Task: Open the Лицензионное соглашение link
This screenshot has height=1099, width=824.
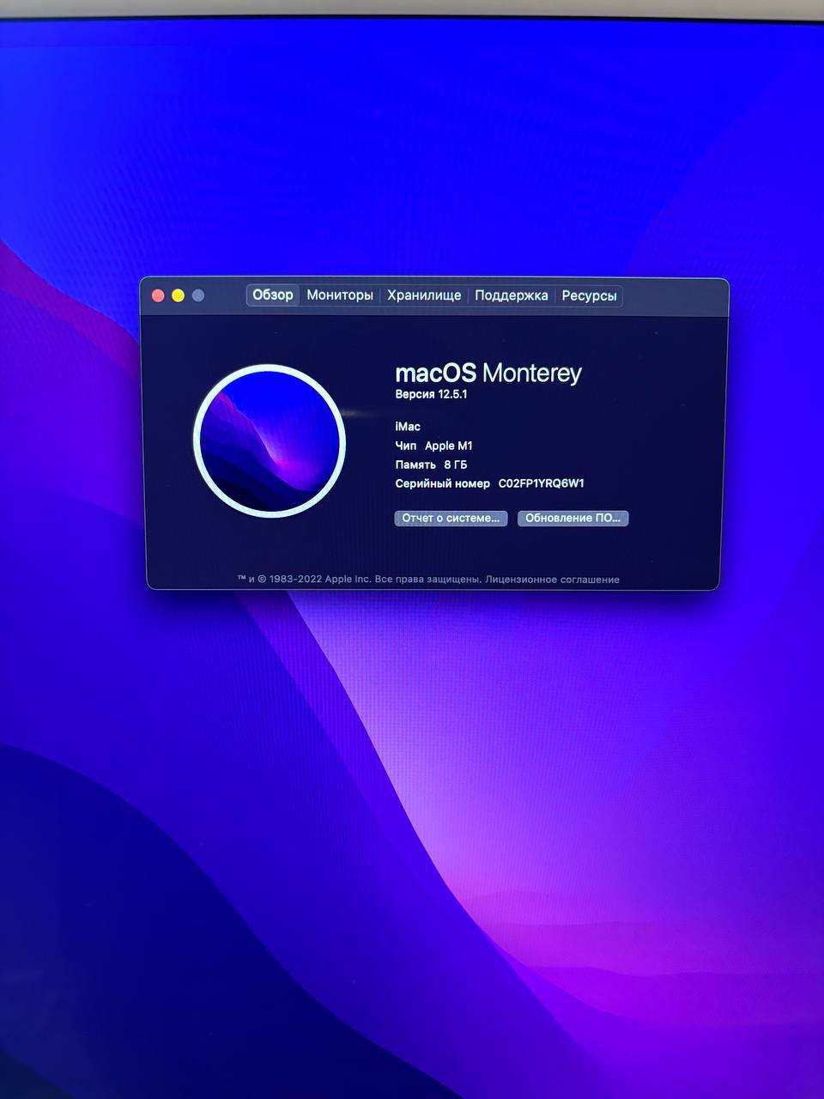Action: pos(552,580)
